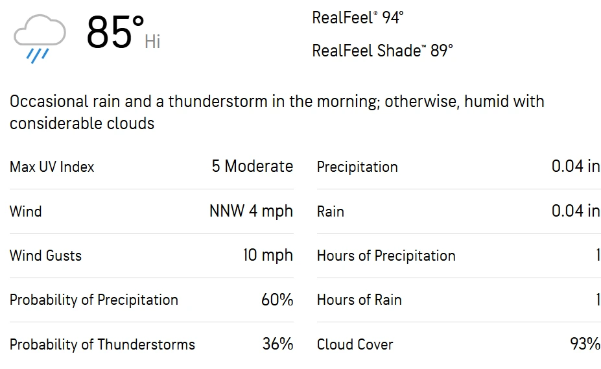Click the Probability of Thunderstorms label

tap(102, 344)
